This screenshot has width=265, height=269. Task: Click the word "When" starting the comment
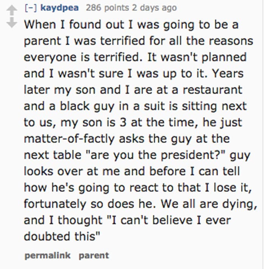tap(40, 25)
